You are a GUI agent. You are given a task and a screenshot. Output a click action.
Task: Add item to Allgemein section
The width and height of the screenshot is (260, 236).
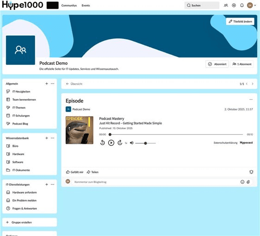47,84
